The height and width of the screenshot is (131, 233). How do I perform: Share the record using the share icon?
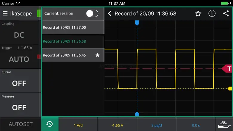[226, 13]
